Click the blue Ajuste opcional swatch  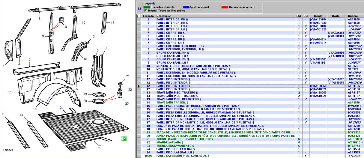[x=186, y=7]
